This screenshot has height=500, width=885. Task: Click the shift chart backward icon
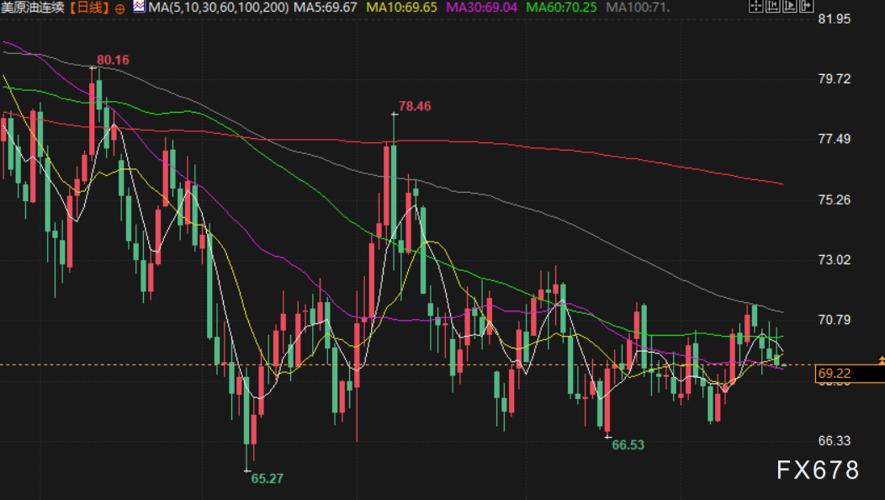pyautogui.click(x=772, y=6)
